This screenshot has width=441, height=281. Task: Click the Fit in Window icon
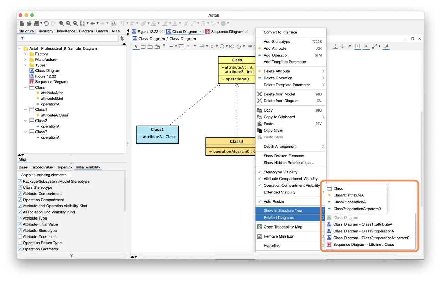tap(83, 23)
